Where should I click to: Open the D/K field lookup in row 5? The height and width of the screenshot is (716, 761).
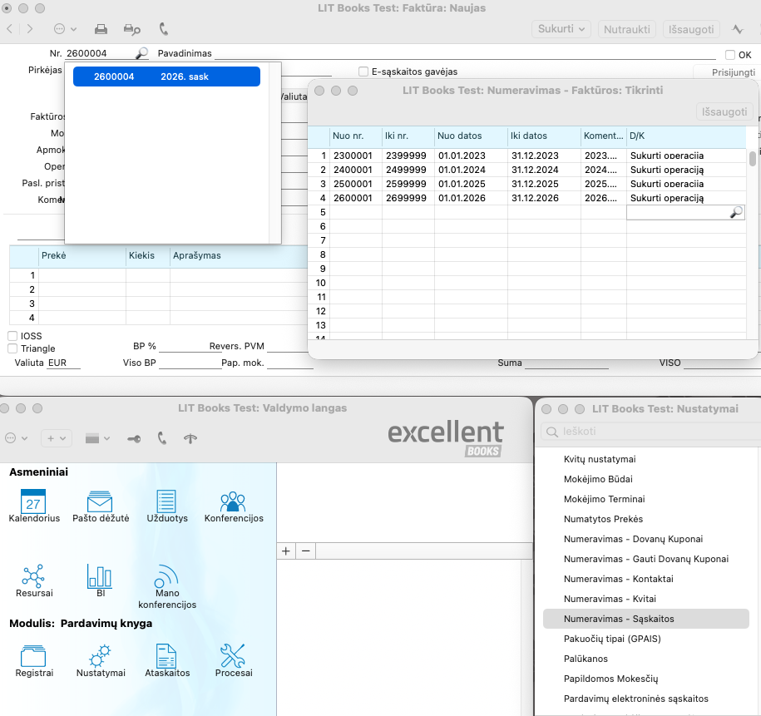(x=735, y=213)
